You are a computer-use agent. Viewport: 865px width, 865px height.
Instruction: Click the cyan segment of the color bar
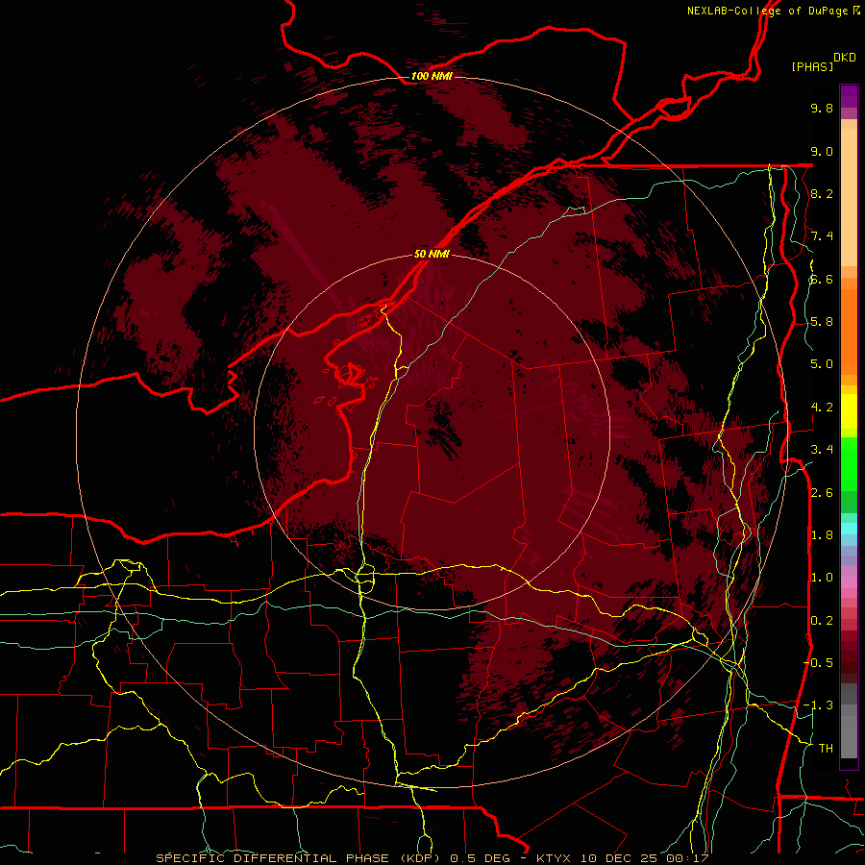coord(849,529)
